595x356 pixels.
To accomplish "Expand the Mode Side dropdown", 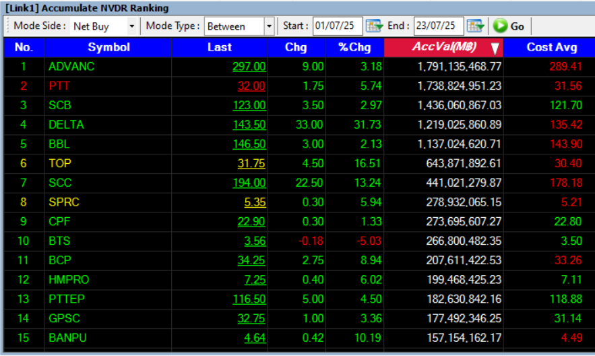I will [x=131, y=26].
